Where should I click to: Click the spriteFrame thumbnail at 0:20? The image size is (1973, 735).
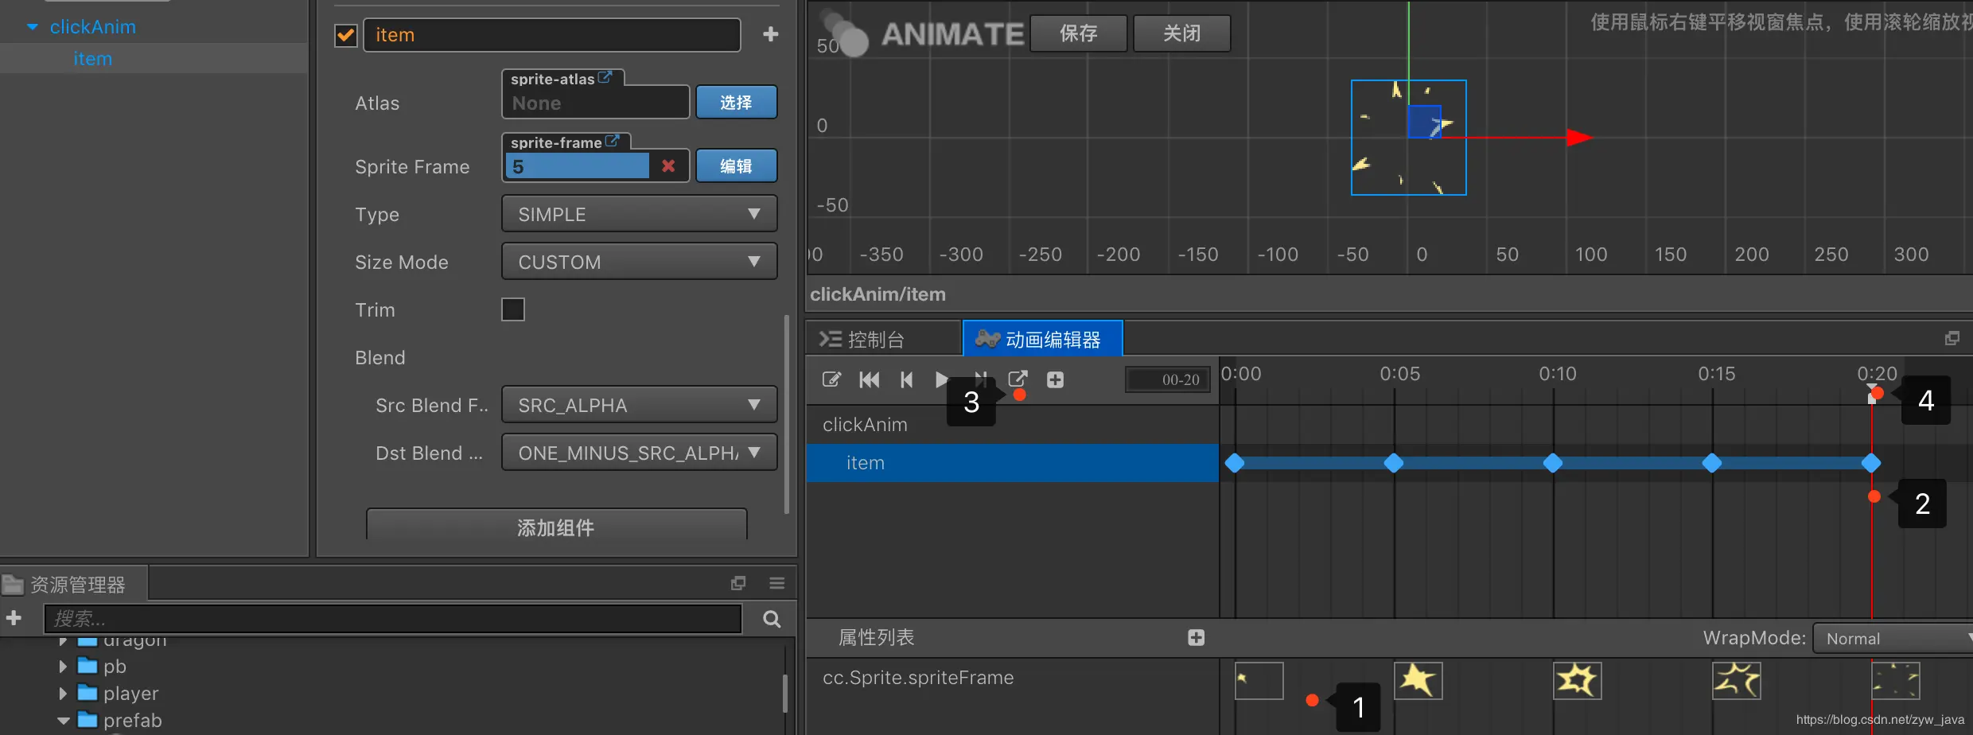pos(1896,681)
